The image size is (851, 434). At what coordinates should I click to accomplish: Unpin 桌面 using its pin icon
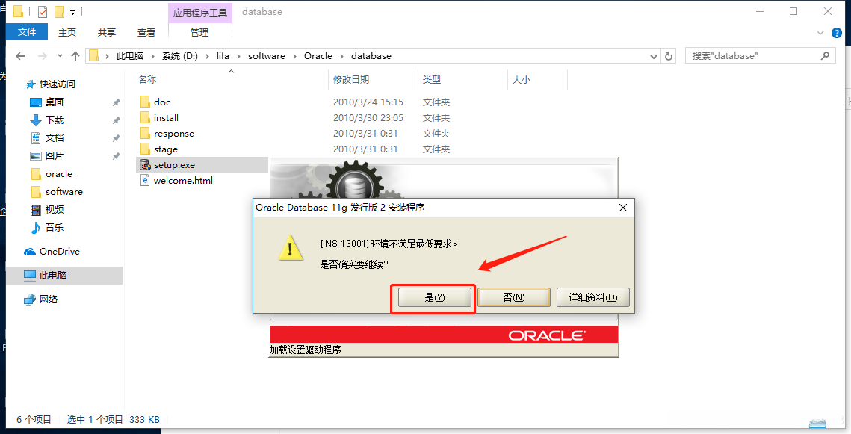click(116, 102)
